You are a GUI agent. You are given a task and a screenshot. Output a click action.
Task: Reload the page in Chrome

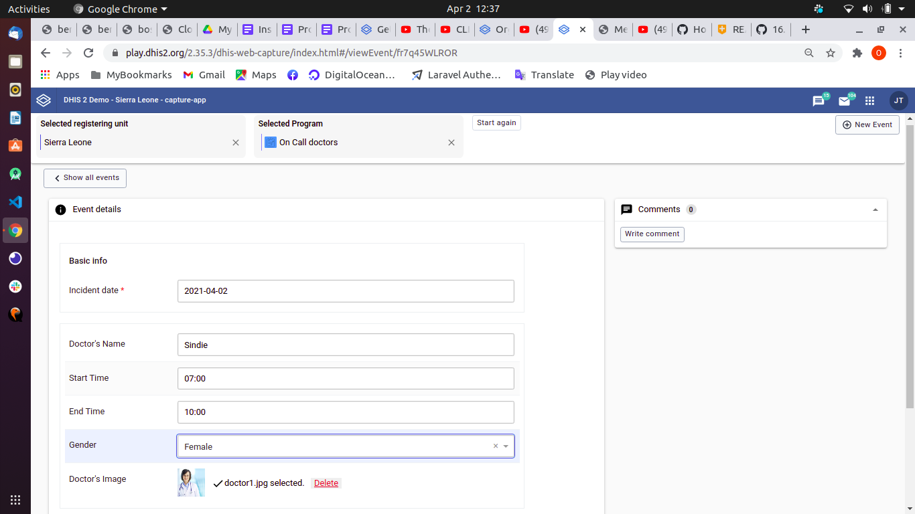(x=88, y=53)
